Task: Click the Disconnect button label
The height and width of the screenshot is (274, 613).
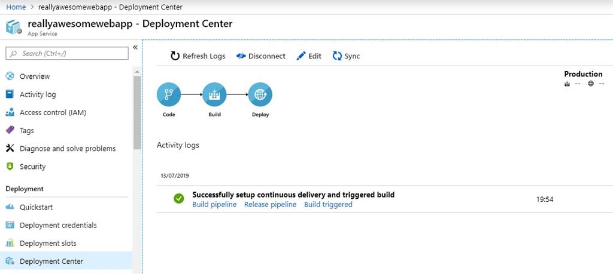Action: pyautogui.click(x=267, y=56)
